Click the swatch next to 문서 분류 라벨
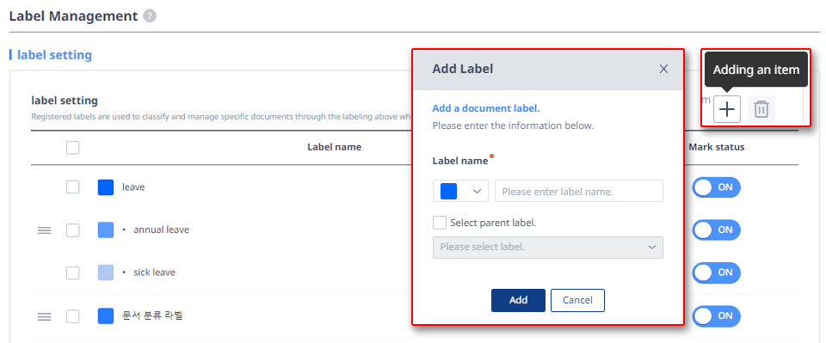This screenshot has height=343, width=826. 106,316
